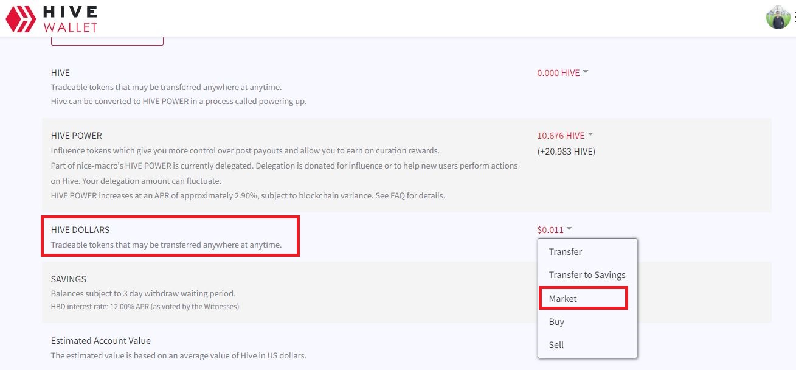This screenshot has width=796, height=370.
Task: Click the Estimated Account Value heading
Action: 101,341
